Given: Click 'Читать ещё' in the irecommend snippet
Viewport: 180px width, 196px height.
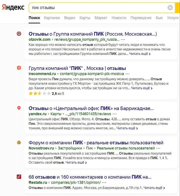Looking at the screenshot, I should tap(142, 88).
